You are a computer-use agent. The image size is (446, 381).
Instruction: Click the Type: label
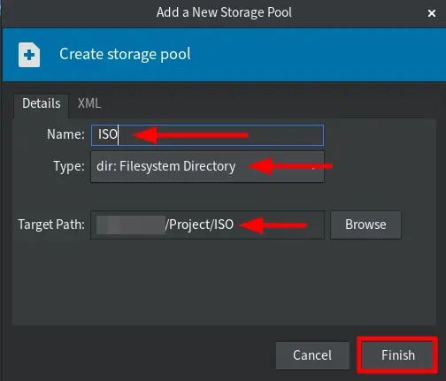tap(69, 166)
